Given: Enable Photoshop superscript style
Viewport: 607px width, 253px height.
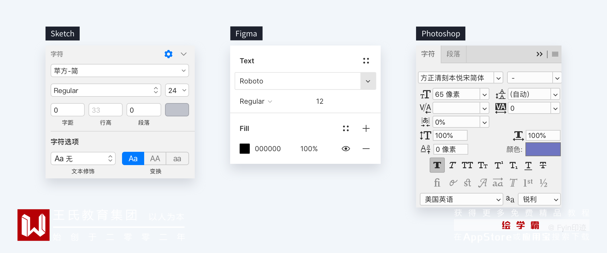Looking at the screenshot, I should coord(499,165).
